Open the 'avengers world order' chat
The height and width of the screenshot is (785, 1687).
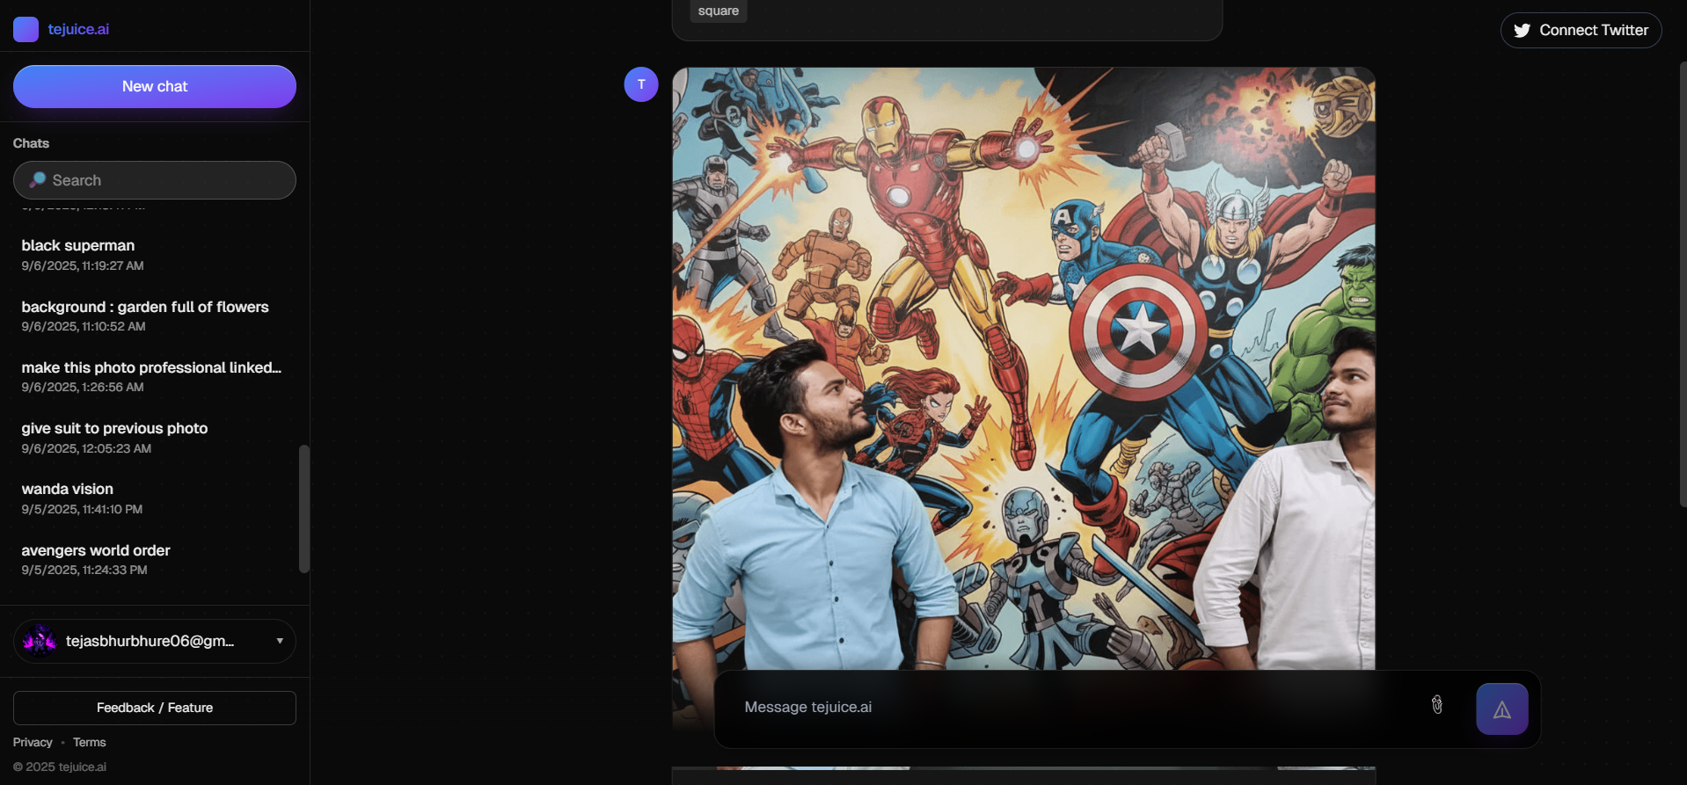[155, 559]
